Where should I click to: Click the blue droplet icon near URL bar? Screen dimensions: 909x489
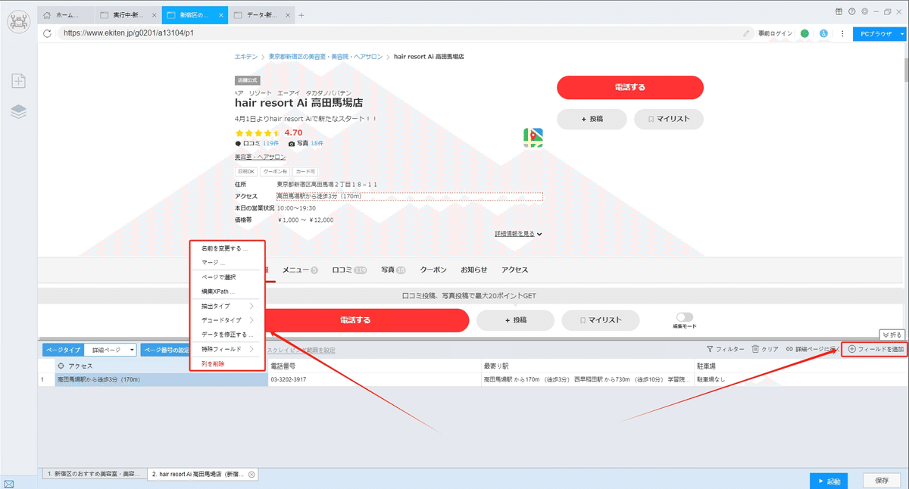tap(823, 33)
